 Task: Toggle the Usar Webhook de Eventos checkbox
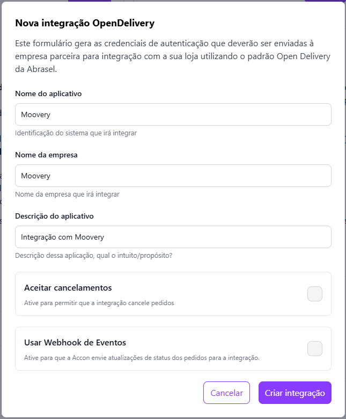(314, 349)
